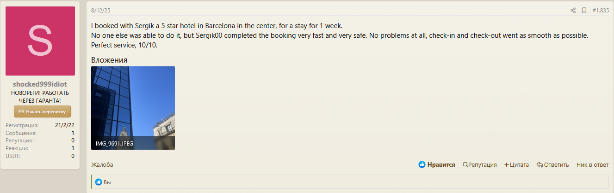Report the post via Жалоба

(x=102, y=164)
